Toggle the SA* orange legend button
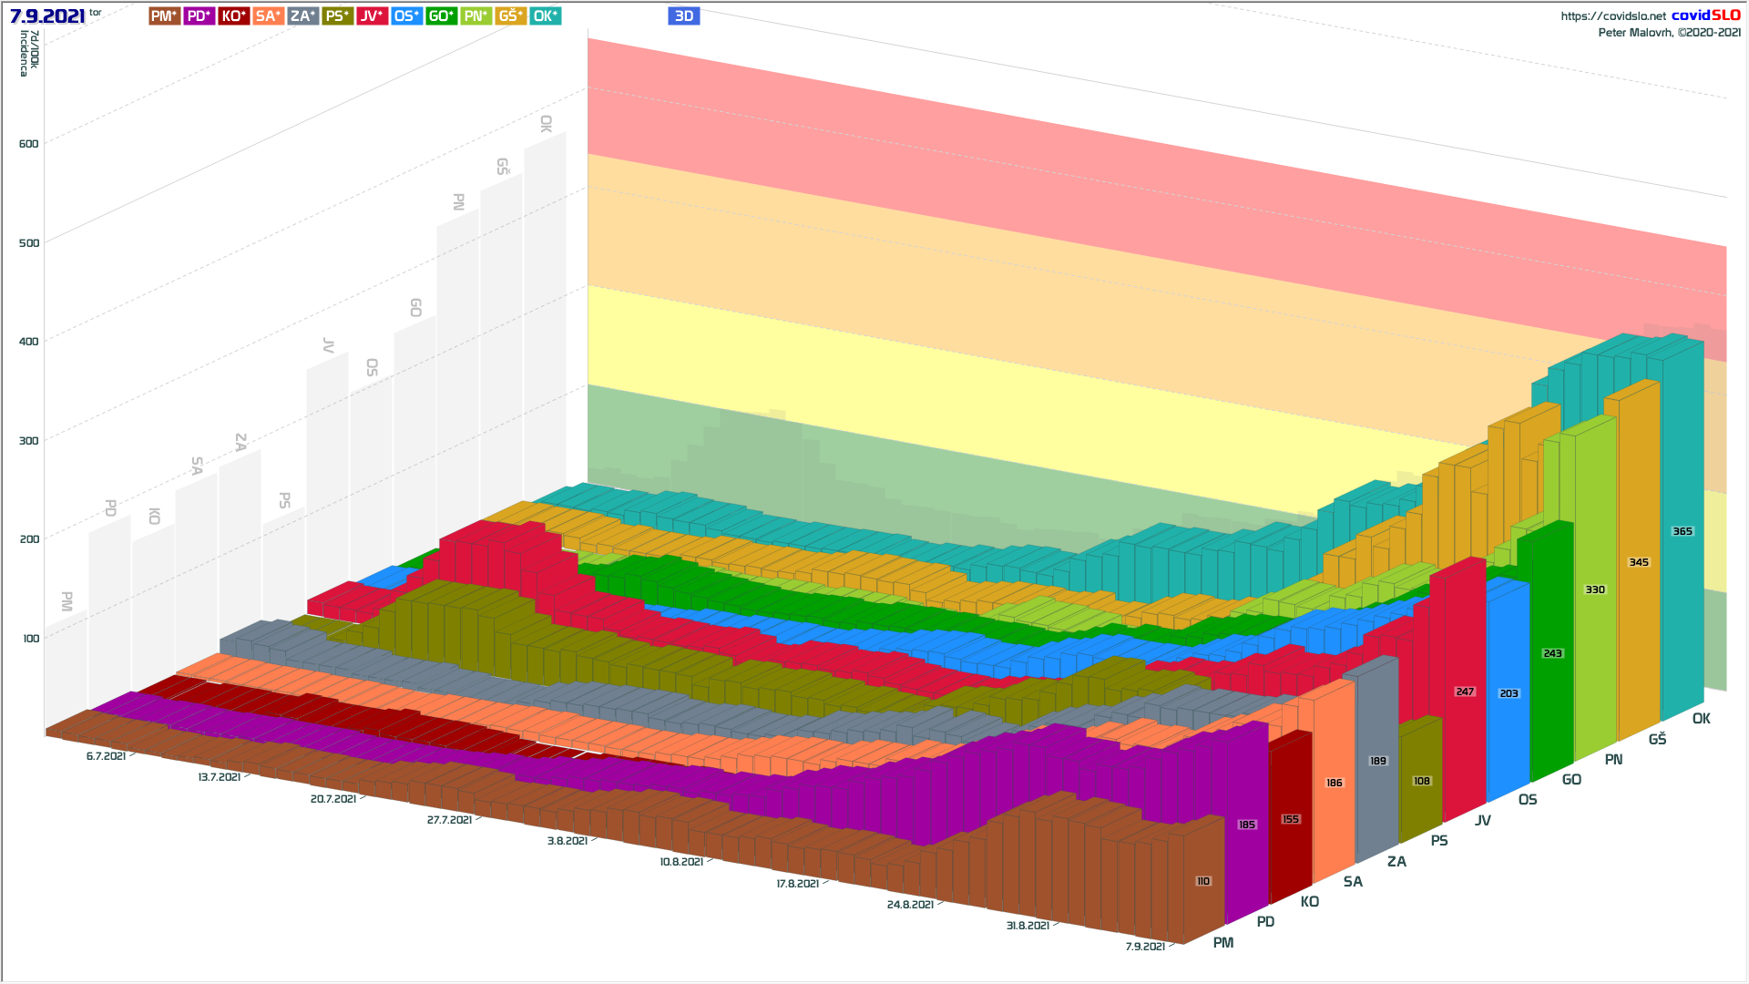Image resolution: width=1749 pixels, height=984 pixels. click(268, 16)
